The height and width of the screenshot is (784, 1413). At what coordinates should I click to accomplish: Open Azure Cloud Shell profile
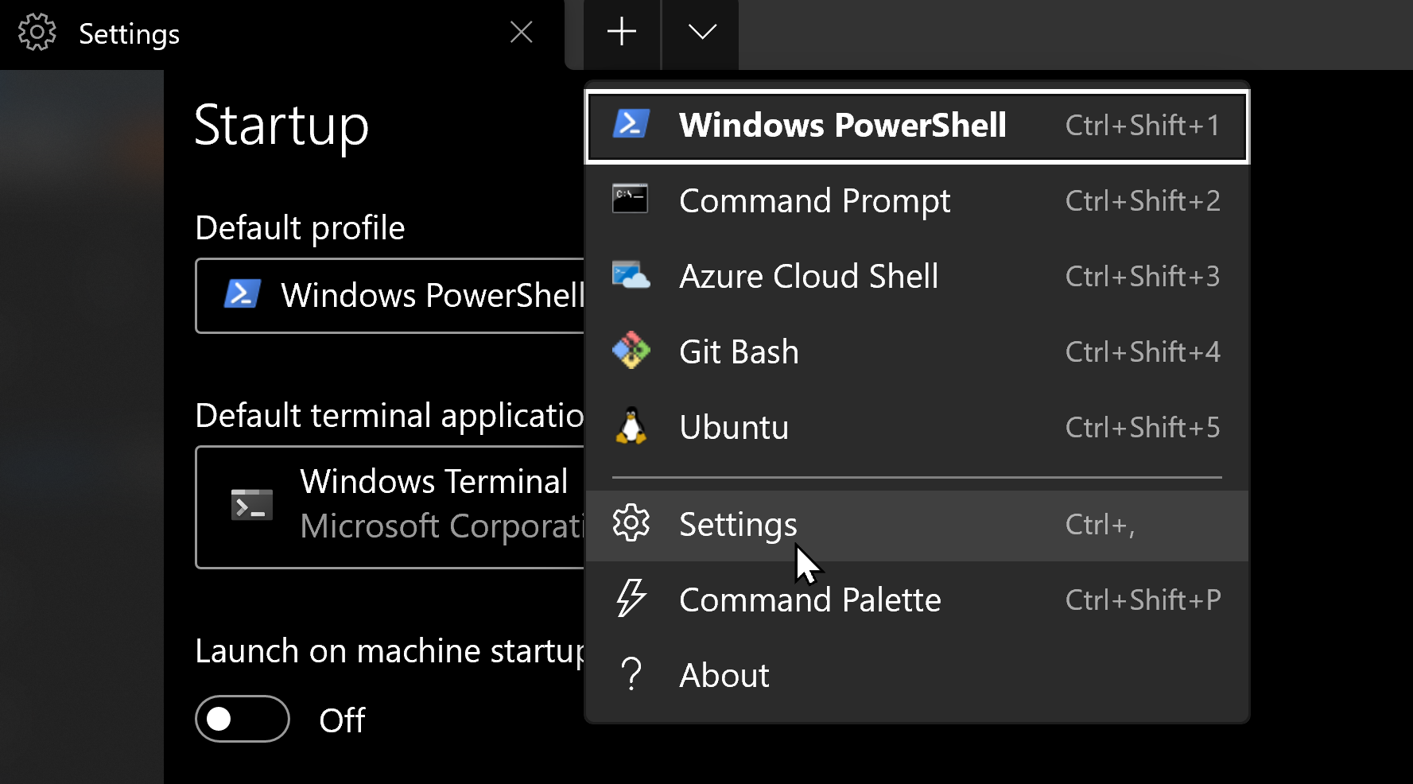(x=917, y=276)
